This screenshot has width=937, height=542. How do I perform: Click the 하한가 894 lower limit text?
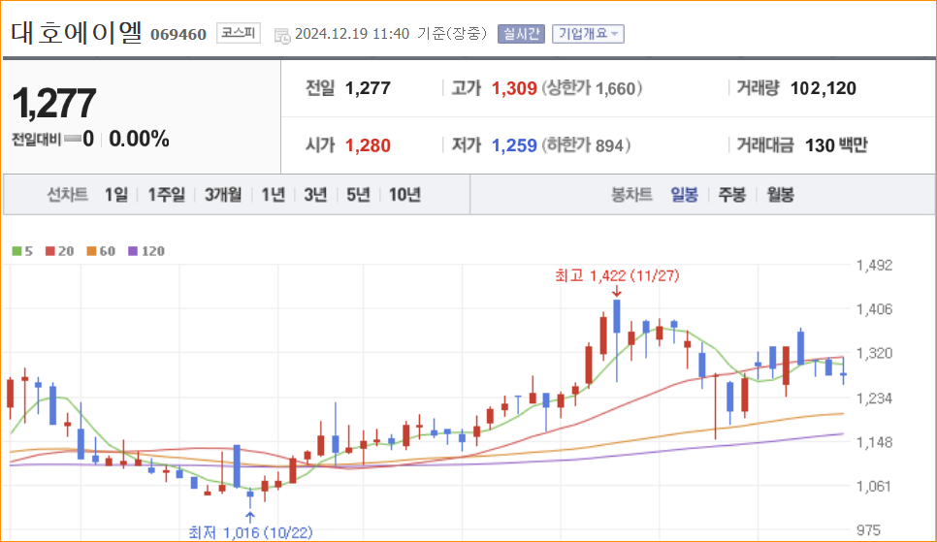pyautogui.click(x=586, y=145)
